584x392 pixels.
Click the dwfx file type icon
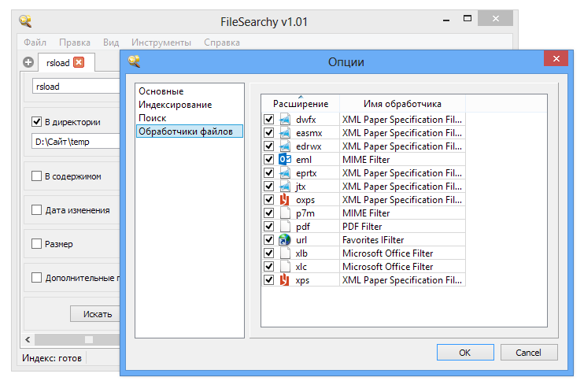click(x=285, y=120)
